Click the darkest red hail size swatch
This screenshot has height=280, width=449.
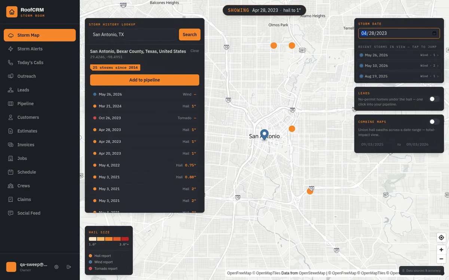[x=125, y=239]
